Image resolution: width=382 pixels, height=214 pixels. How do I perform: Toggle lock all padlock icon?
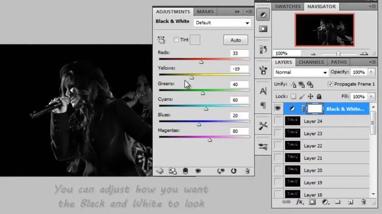click(x=319, y=96)
